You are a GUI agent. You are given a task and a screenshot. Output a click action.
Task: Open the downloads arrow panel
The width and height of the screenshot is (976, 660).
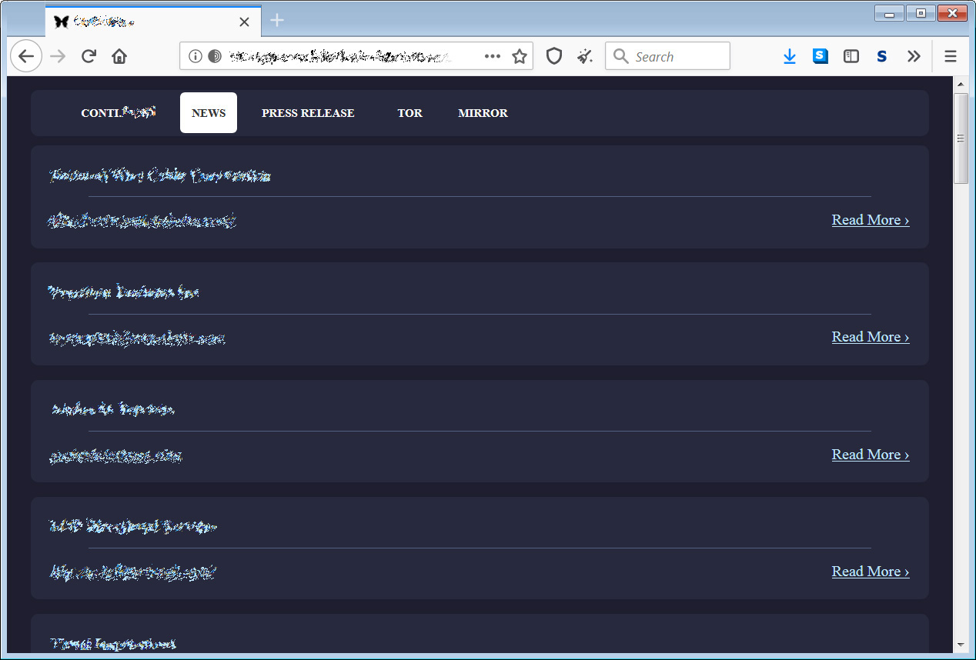[x=789, y=56]
